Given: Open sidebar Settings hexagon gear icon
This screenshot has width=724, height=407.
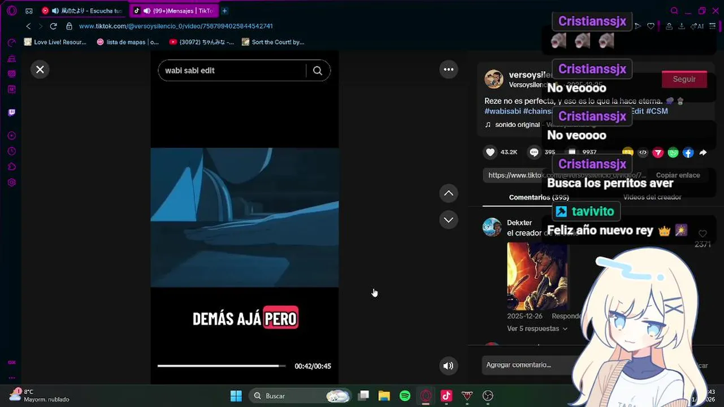Looking at the screenshot, I should tap(11, 183).
